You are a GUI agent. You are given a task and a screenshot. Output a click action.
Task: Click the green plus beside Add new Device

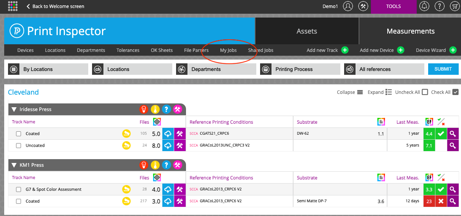(x=400, y=50)
